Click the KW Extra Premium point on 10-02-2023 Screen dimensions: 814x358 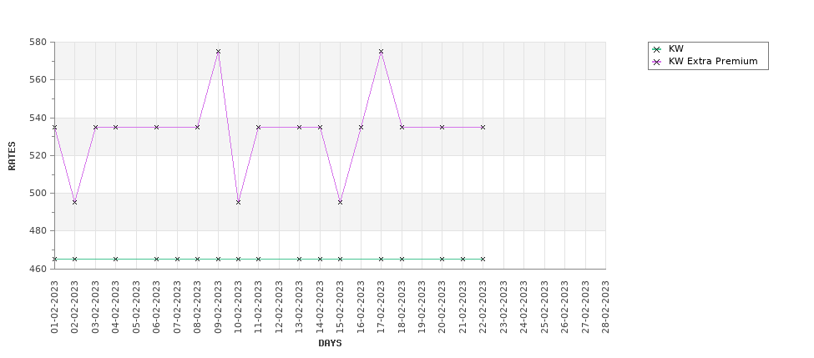(238, 202)
